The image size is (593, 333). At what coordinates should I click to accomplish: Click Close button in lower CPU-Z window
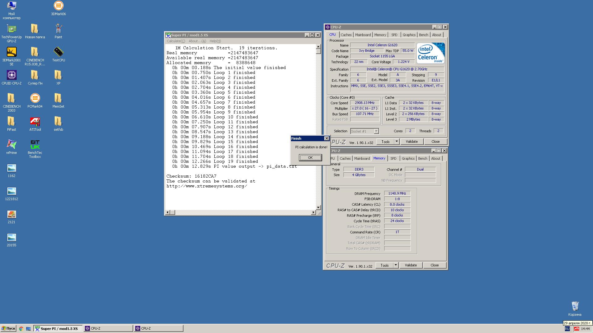click(435, 265)
